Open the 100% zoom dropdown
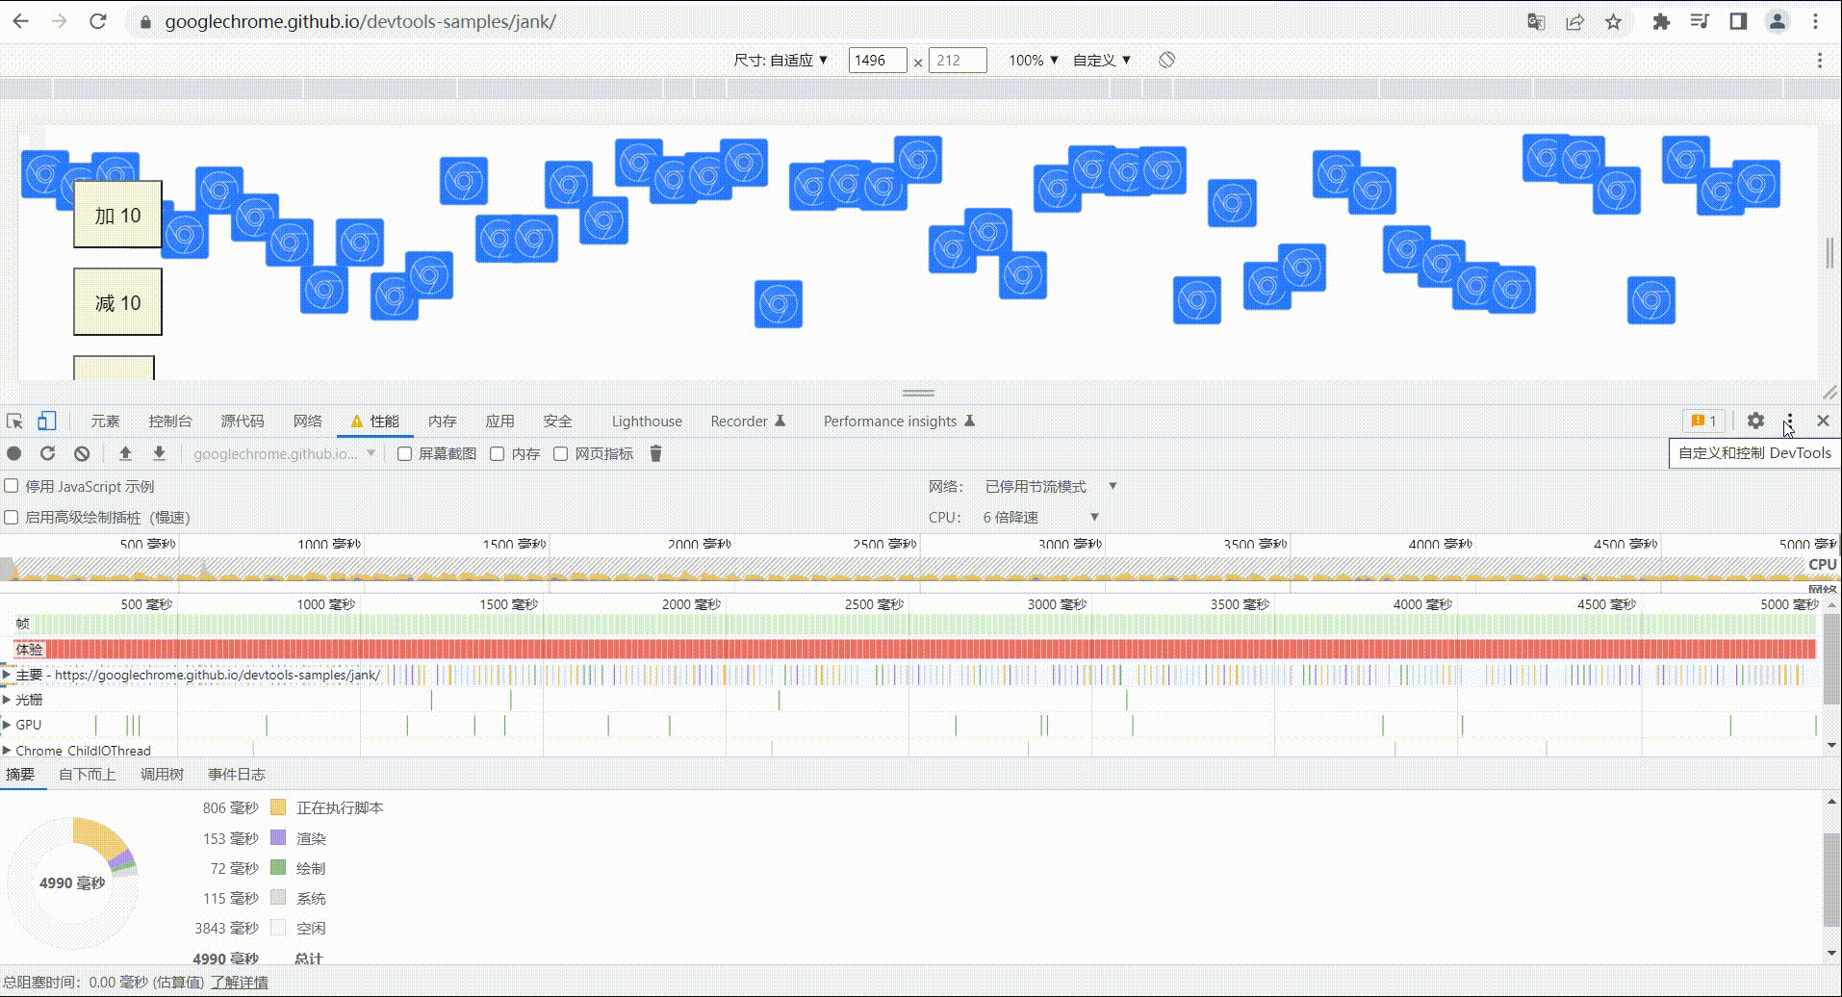 (1034, 60)
